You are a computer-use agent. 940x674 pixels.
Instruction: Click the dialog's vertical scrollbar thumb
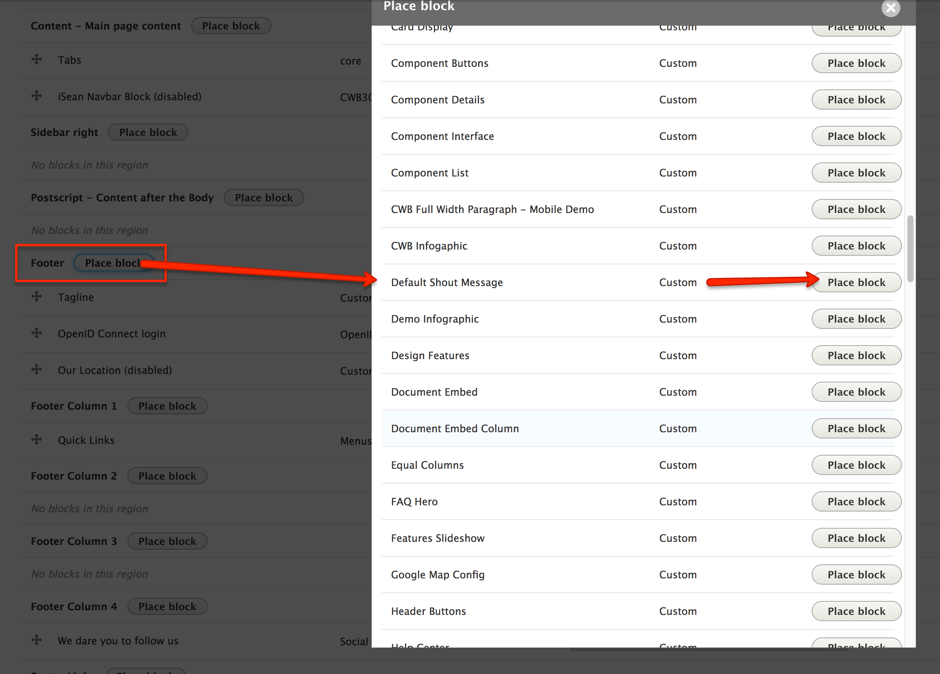[910, 248]
